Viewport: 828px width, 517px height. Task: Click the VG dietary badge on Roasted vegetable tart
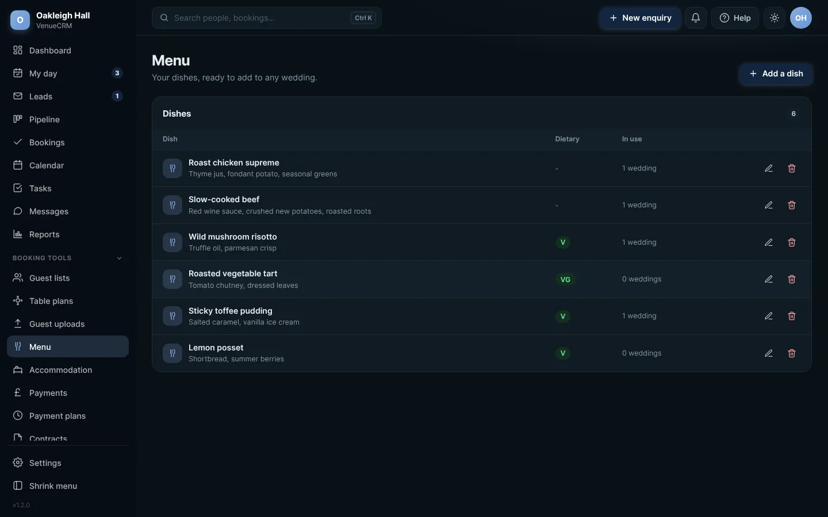(x=565, y=279)
